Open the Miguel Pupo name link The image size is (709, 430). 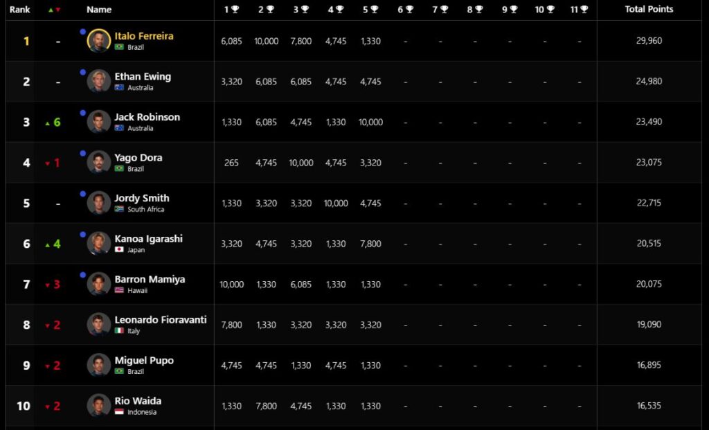pyautogui.click(x=144, y=360)
